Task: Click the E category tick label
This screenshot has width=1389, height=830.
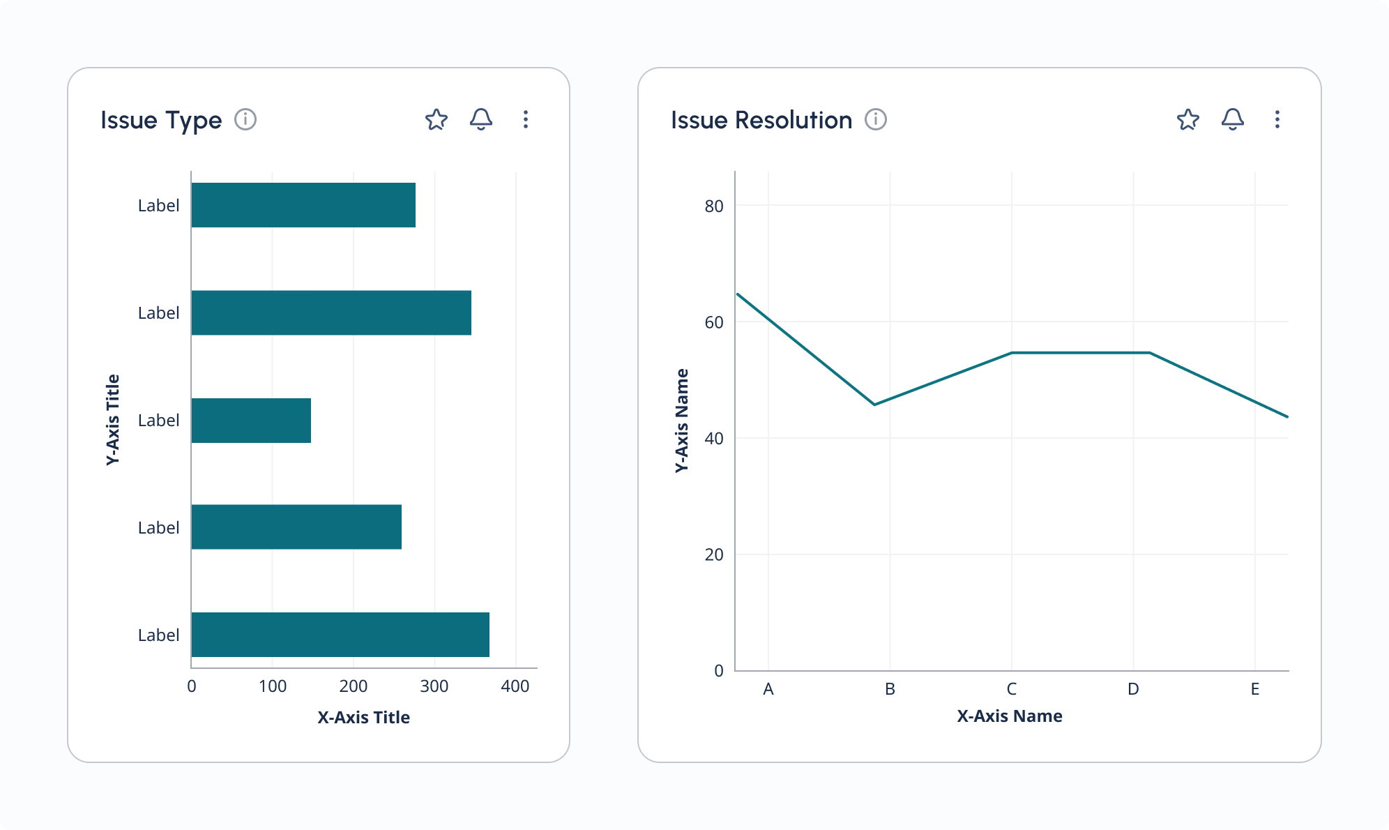Action: click(1254, 689)
